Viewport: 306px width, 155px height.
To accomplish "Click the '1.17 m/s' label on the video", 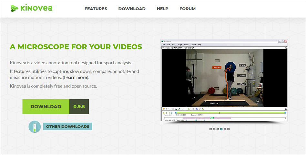I will coord(242,84).
